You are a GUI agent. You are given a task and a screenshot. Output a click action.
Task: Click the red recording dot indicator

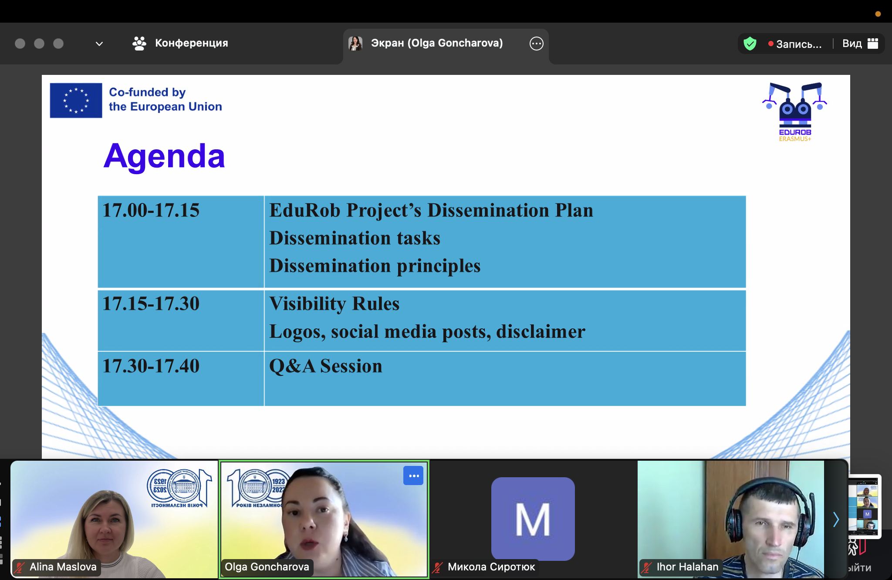tap(770, 44)
